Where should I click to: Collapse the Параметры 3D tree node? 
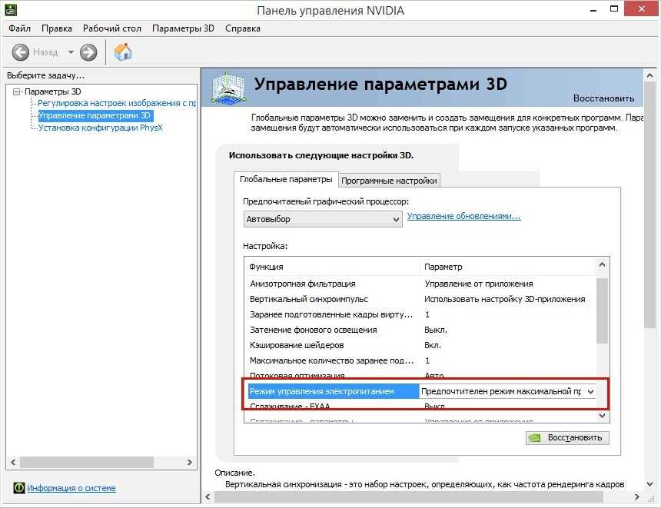[x=16, y=91]
